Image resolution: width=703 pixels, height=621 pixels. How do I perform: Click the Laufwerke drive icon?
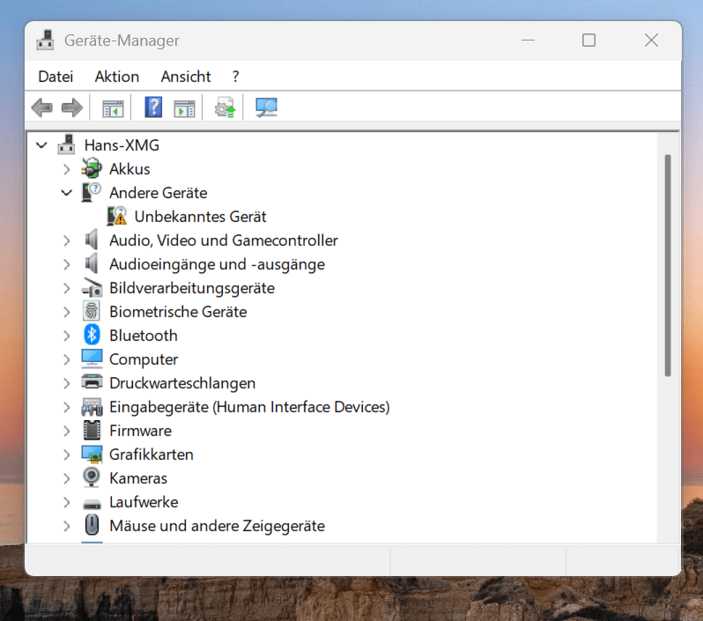click(92, 504)
